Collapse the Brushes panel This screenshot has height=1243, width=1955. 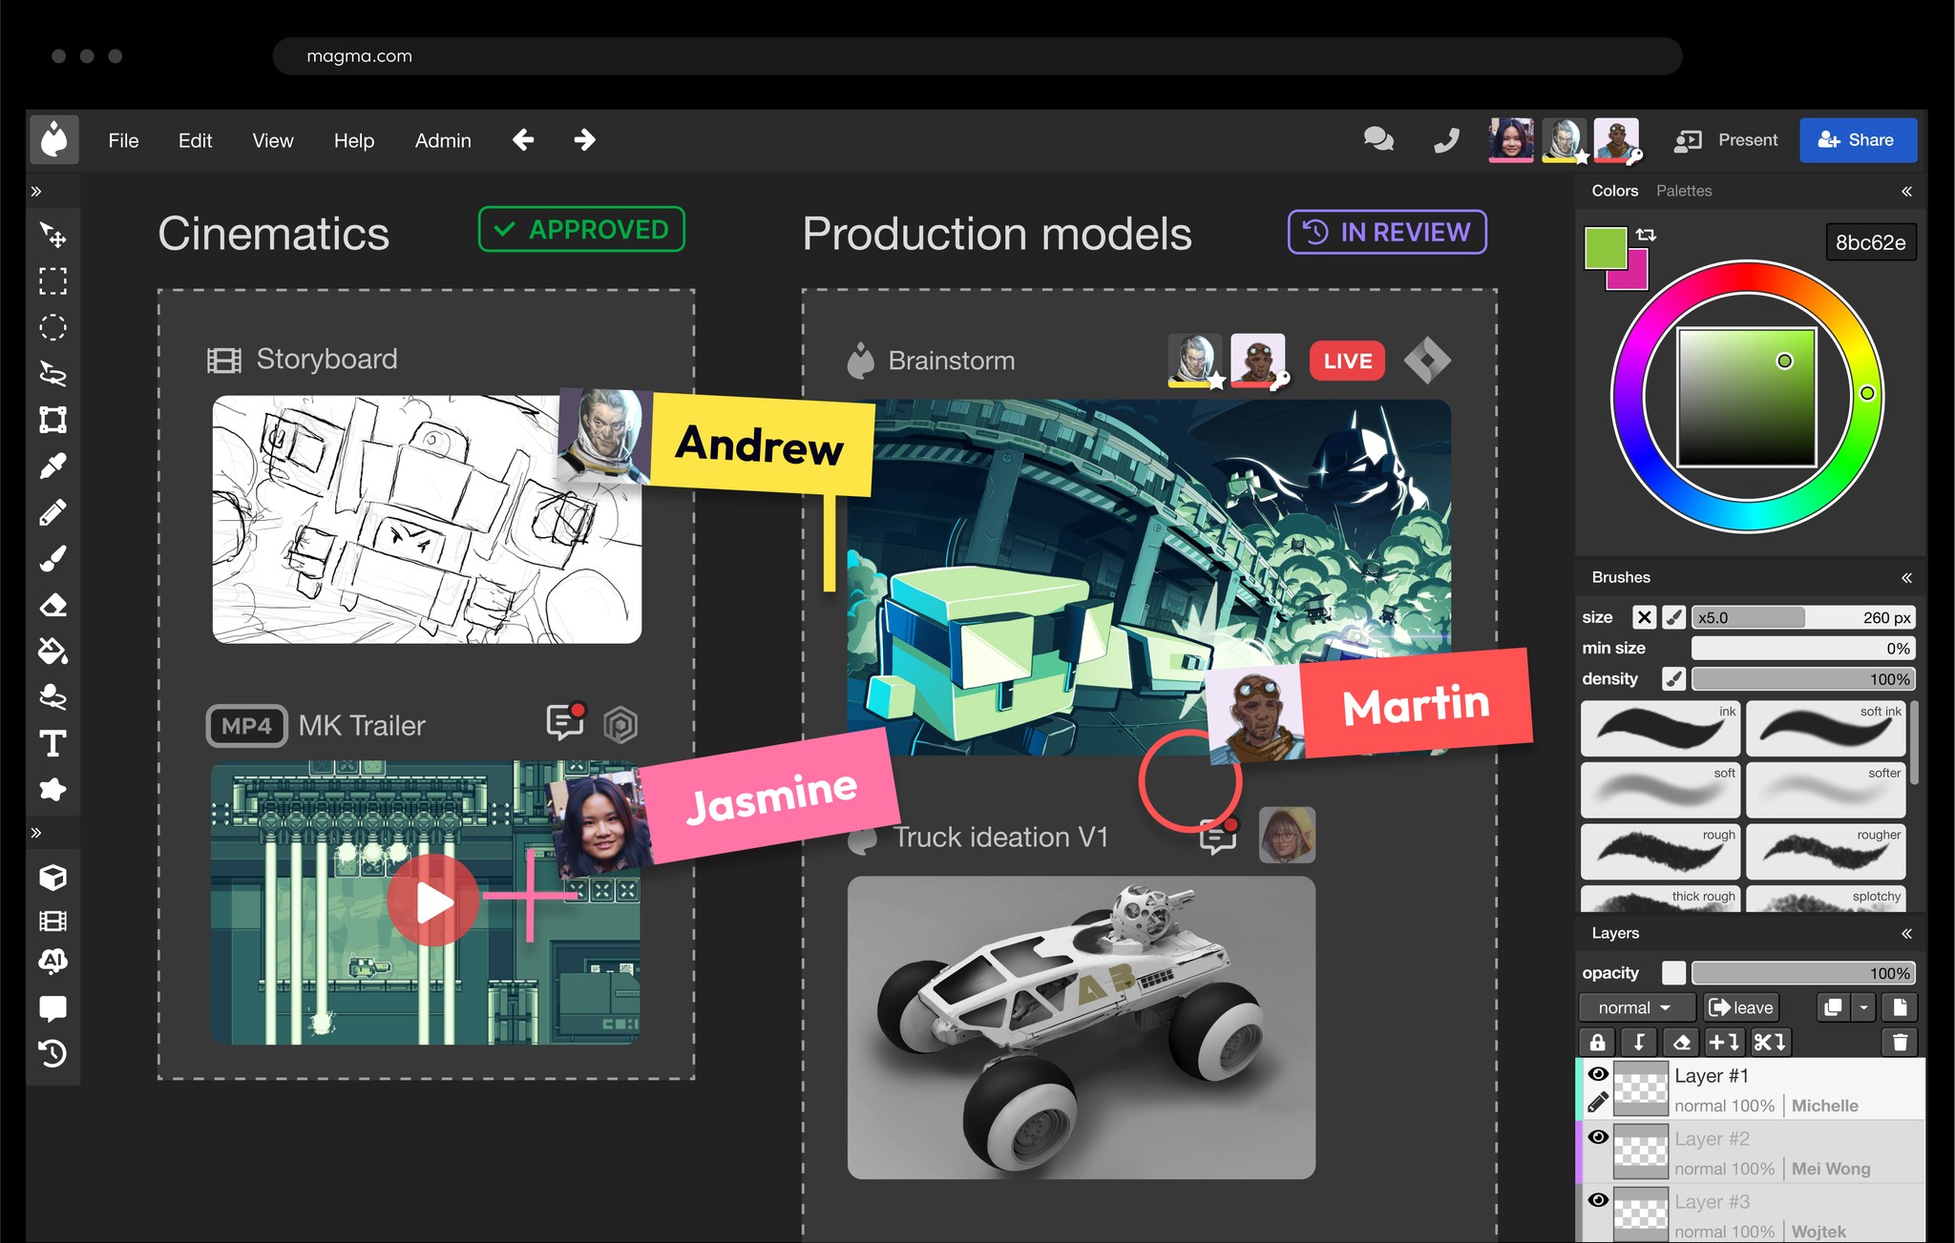(1907, 578)
